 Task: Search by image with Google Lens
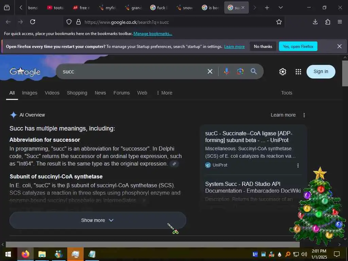pos(240,71)
